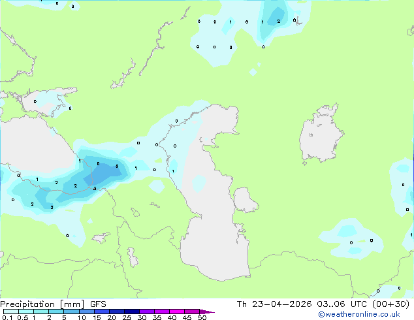Pick legend swatch between 45 and 50

(192, 312)
